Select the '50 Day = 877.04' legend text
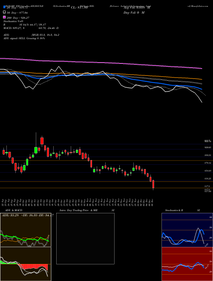The image size is (213, 281). (18, 13)
